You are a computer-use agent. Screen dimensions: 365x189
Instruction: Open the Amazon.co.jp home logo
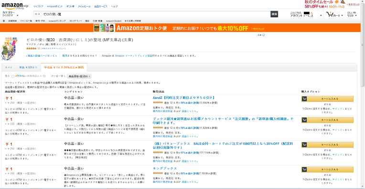click(x=15, y=6)
